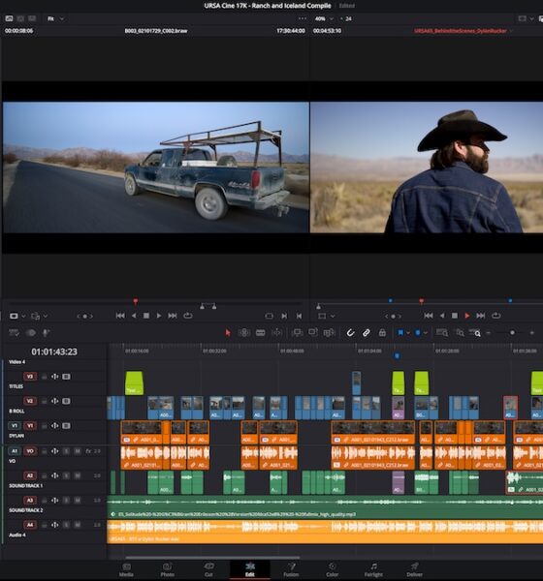543x581 pixels.
Task: Disable video on V3 TITLES track
Action: (x=66, y=377)
